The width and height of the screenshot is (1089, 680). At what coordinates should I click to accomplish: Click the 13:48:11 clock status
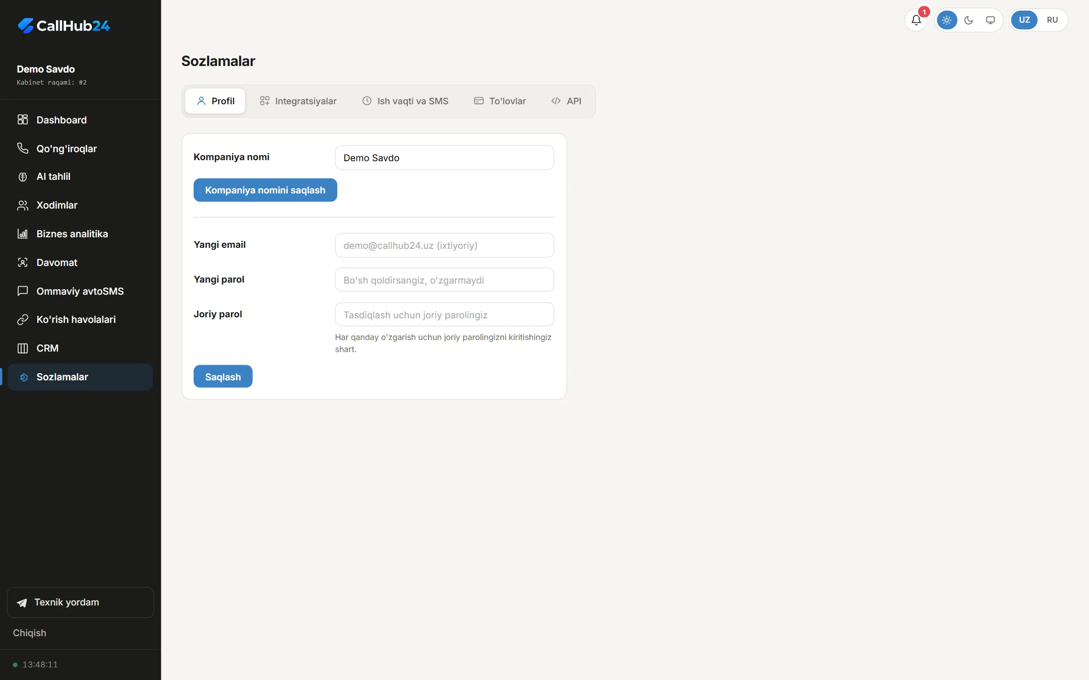(36, 665)
